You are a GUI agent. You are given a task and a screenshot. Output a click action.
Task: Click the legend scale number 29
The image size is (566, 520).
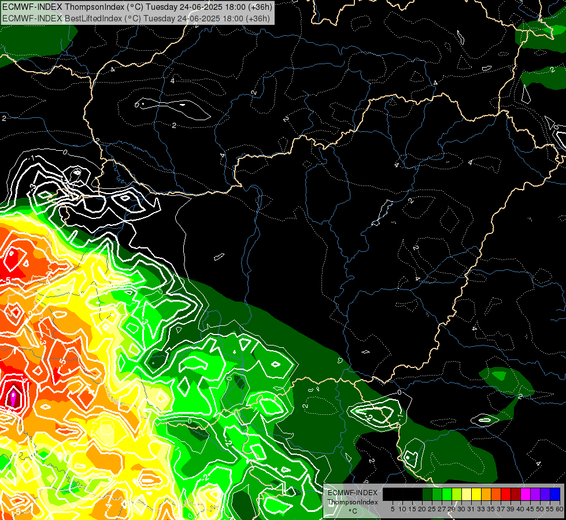coord(451,509)
